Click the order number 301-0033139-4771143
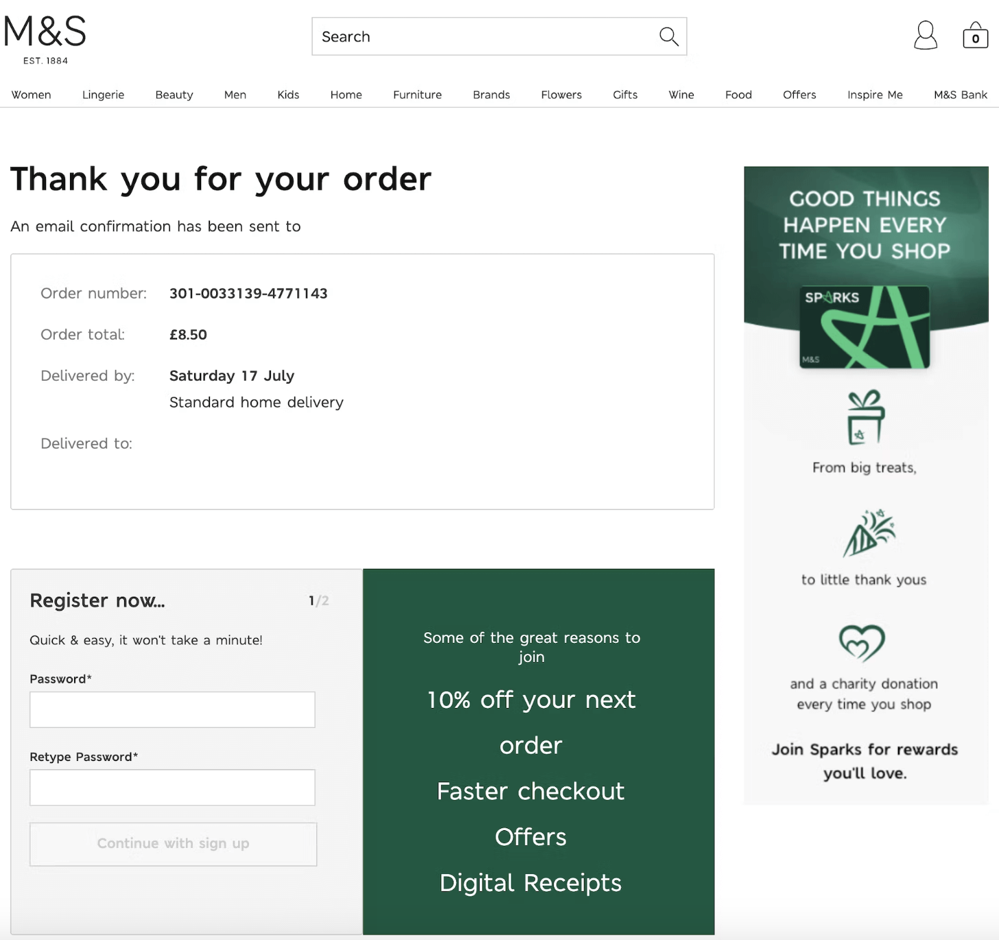The width and height of the screenshot is (999, 940). [248, 294]
